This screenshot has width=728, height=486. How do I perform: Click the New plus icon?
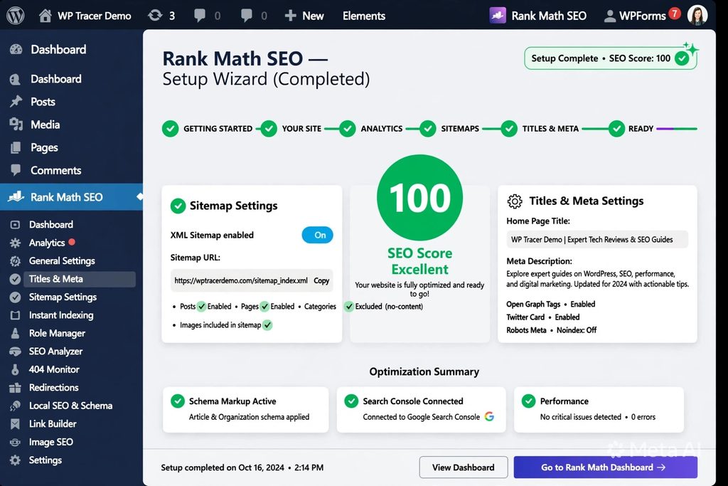pos(291,16)
